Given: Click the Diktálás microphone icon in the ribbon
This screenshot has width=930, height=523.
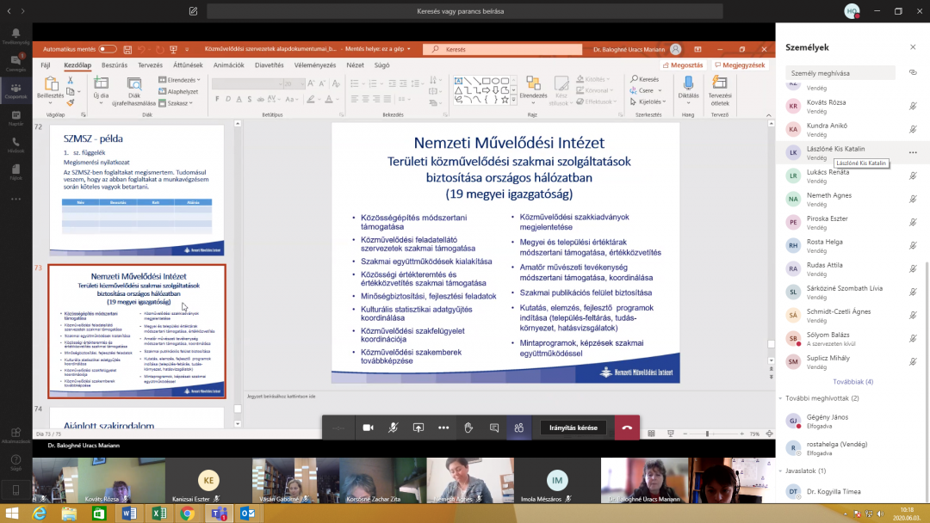Looking at the screenshot, I should tap(688, 83).
